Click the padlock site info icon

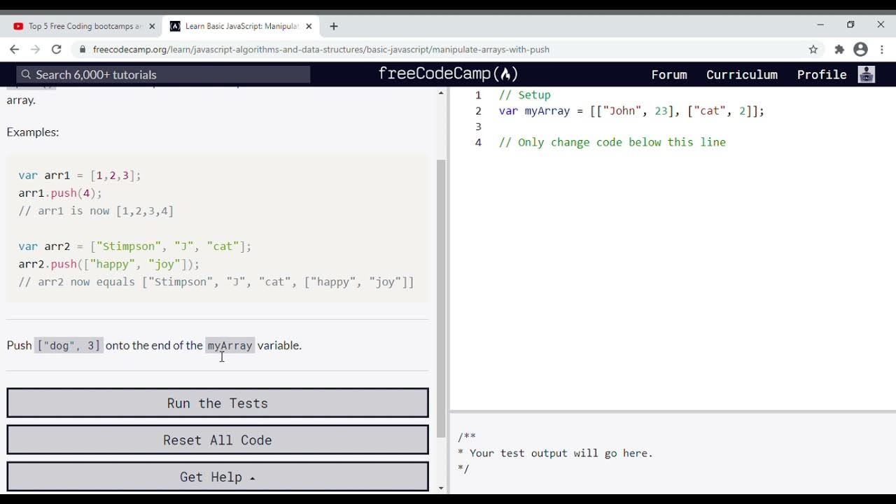[x=83, y=50]
